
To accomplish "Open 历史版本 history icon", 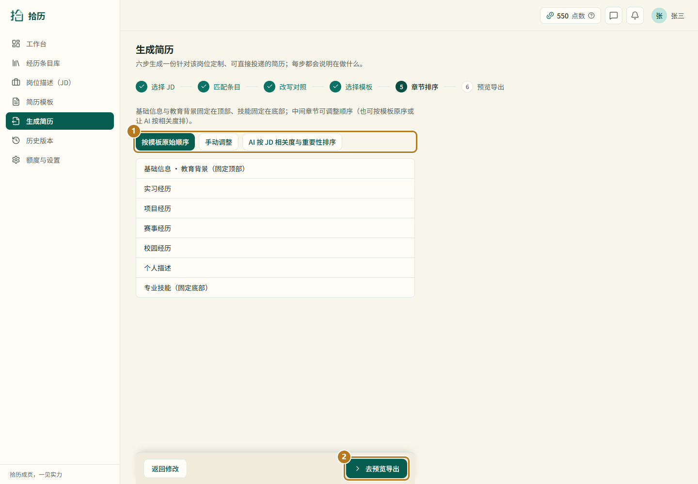I will 16,140.
